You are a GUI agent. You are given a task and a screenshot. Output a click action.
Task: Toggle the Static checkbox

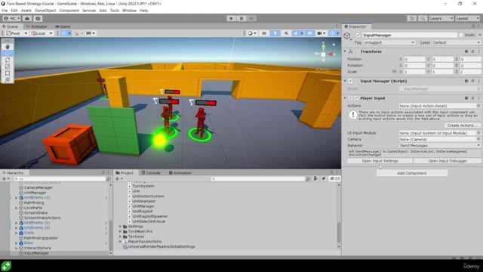[x=460, y=36]
